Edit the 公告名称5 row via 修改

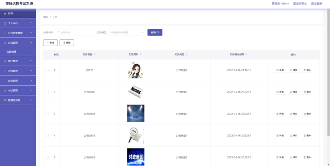click(x=294, y=92)
